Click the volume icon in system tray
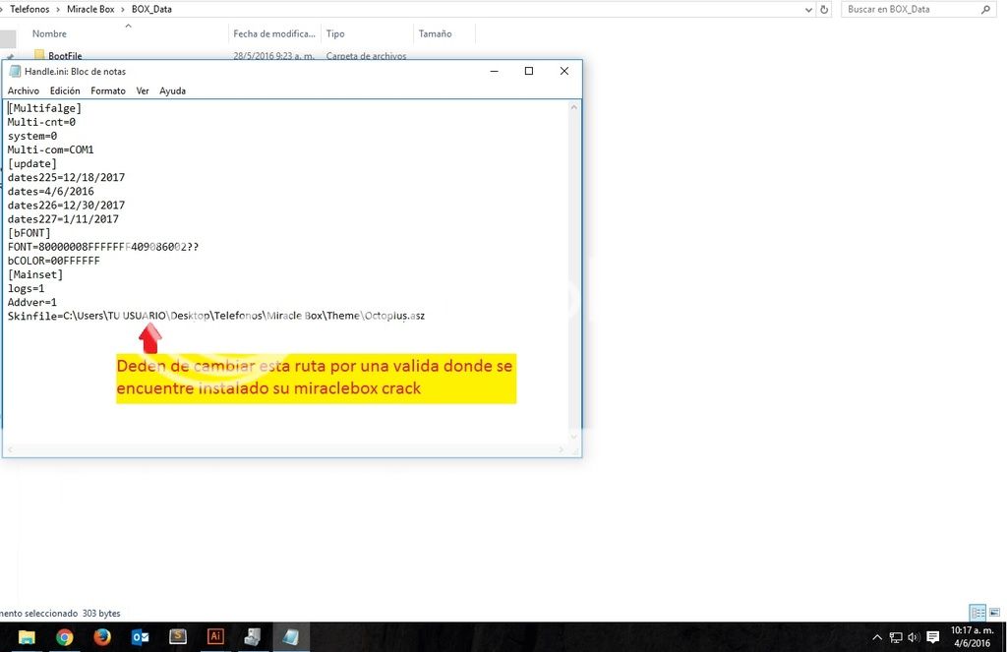 (915, 637)
